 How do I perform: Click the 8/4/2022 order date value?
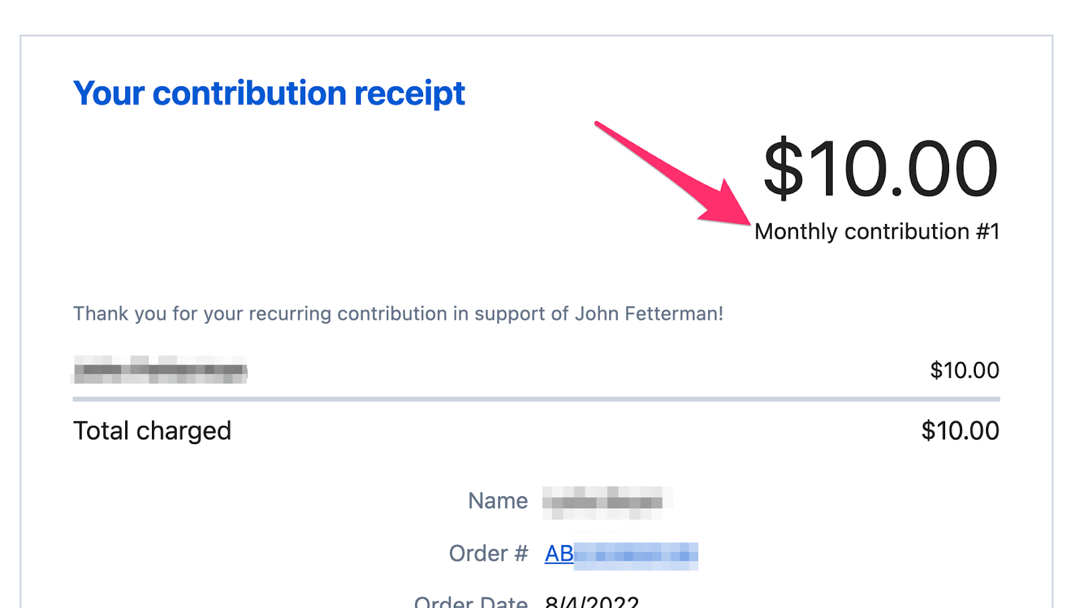pos(592,602)
